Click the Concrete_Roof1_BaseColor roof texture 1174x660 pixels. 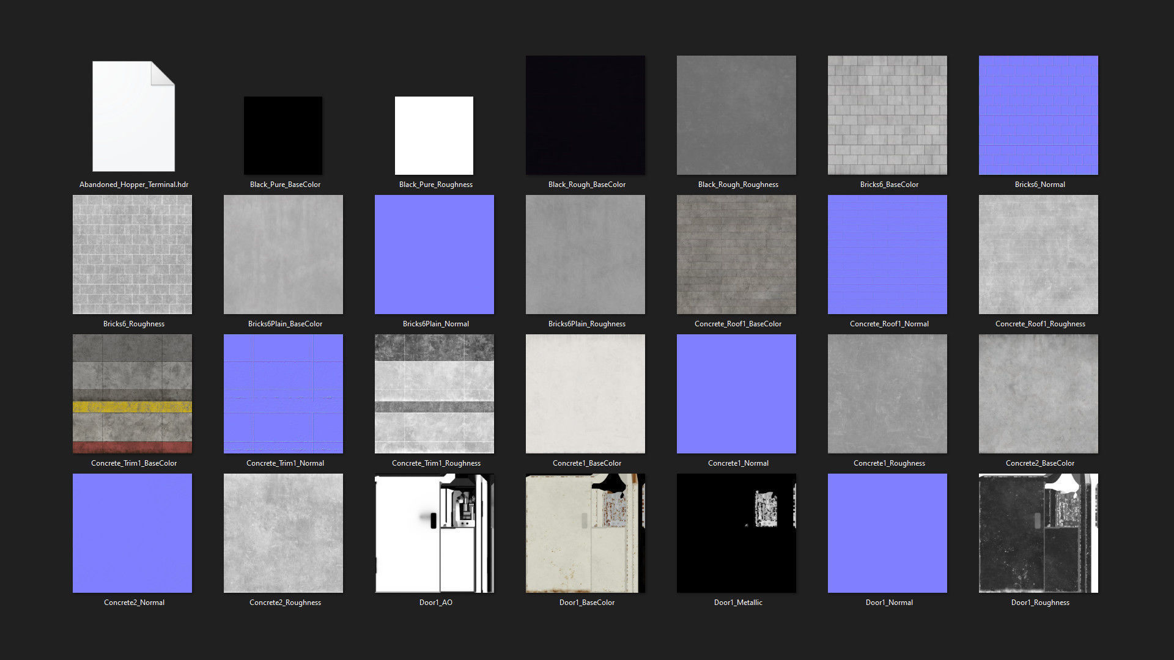tap(736, 254)
